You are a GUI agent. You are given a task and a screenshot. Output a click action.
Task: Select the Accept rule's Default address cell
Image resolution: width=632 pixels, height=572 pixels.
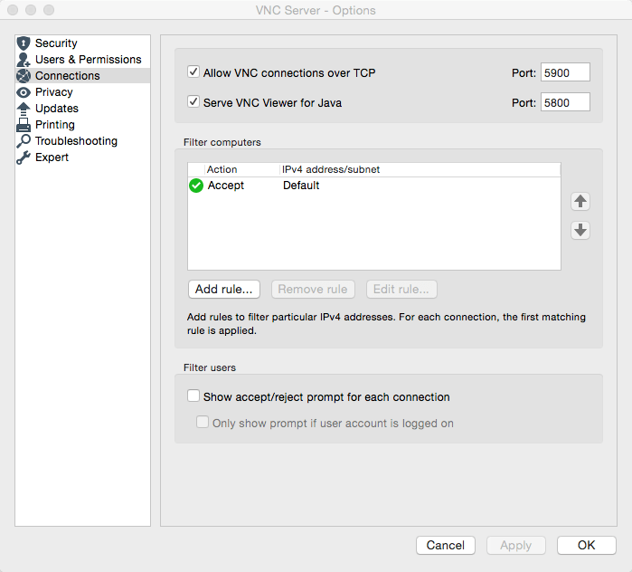pyautogui.click(x=301, y=186)
